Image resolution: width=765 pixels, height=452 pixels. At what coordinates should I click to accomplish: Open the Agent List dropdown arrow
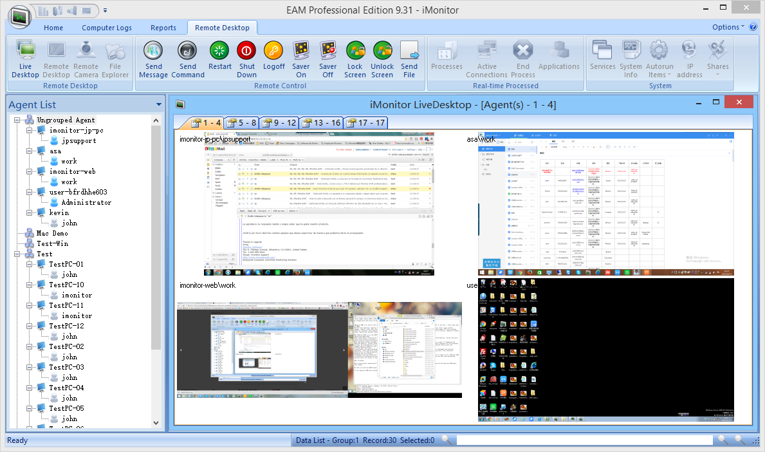pyautogui.click(x=158, y=105)
